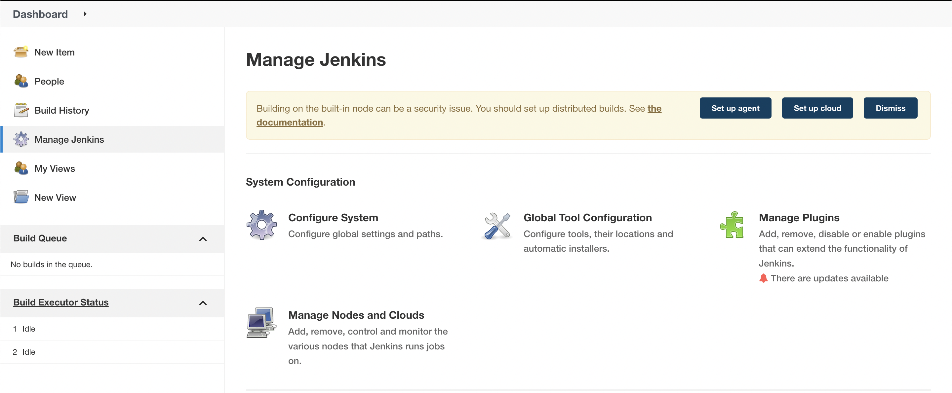Click the People icon in sidebar
Viewport: 952px width, 393px height.
(21, 81)
